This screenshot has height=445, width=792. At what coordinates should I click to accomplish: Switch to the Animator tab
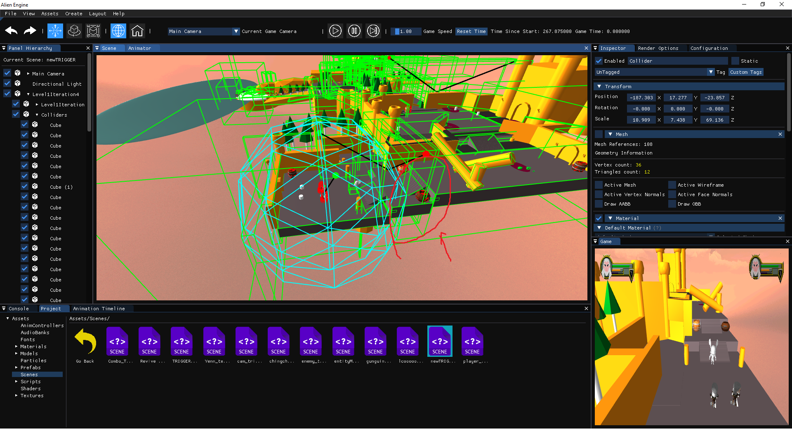[x=139, y=48]
